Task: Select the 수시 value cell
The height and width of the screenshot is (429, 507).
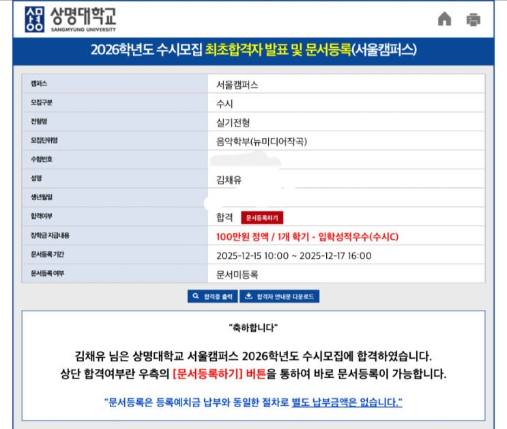Action: (346, 103)
